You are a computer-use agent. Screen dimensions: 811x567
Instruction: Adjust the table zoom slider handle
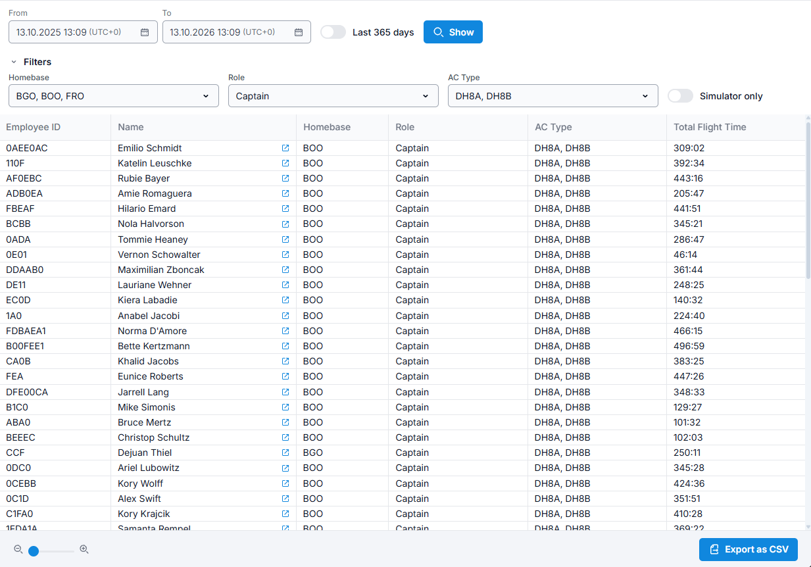click(34, 551)
